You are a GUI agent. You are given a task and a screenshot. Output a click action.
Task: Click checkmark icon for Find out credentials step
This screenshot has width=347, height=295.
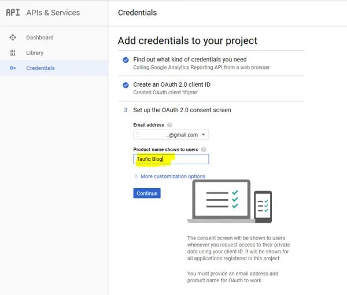coord(125,60)
